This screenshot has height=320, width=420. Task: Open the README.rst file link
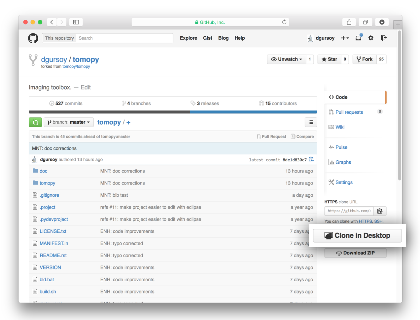pos(53,255)
